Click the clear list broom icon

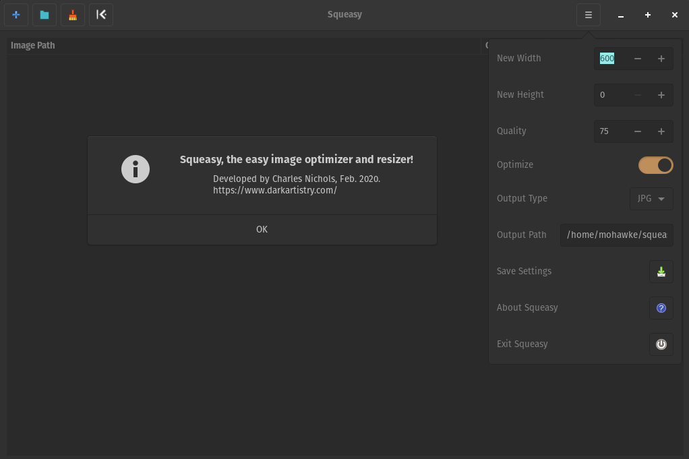73,15
